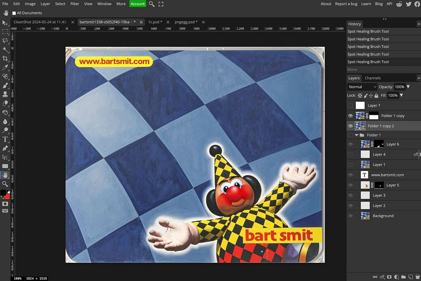Select the Type tool
The image size is (421, 281).
click(x=5, y=139)
